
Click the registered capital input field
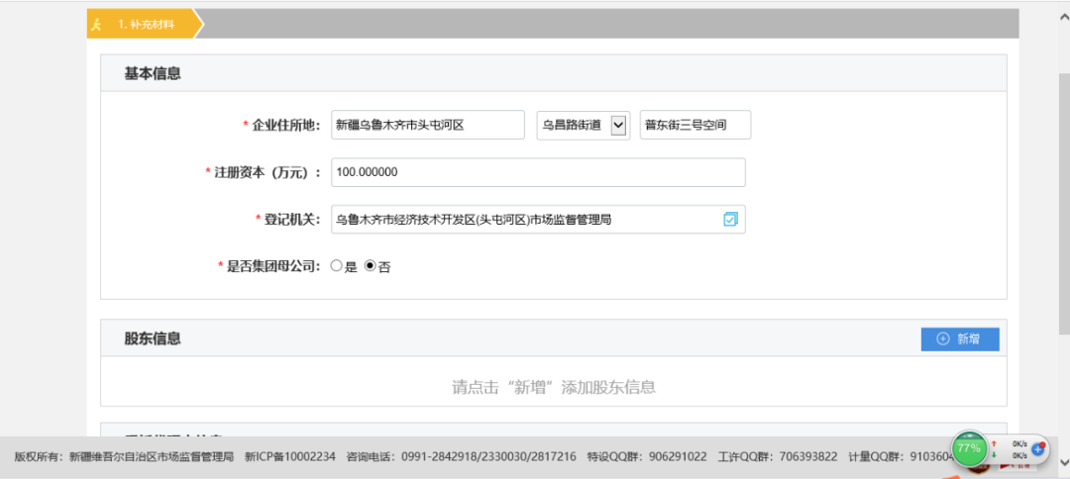(x=538, y=172)
